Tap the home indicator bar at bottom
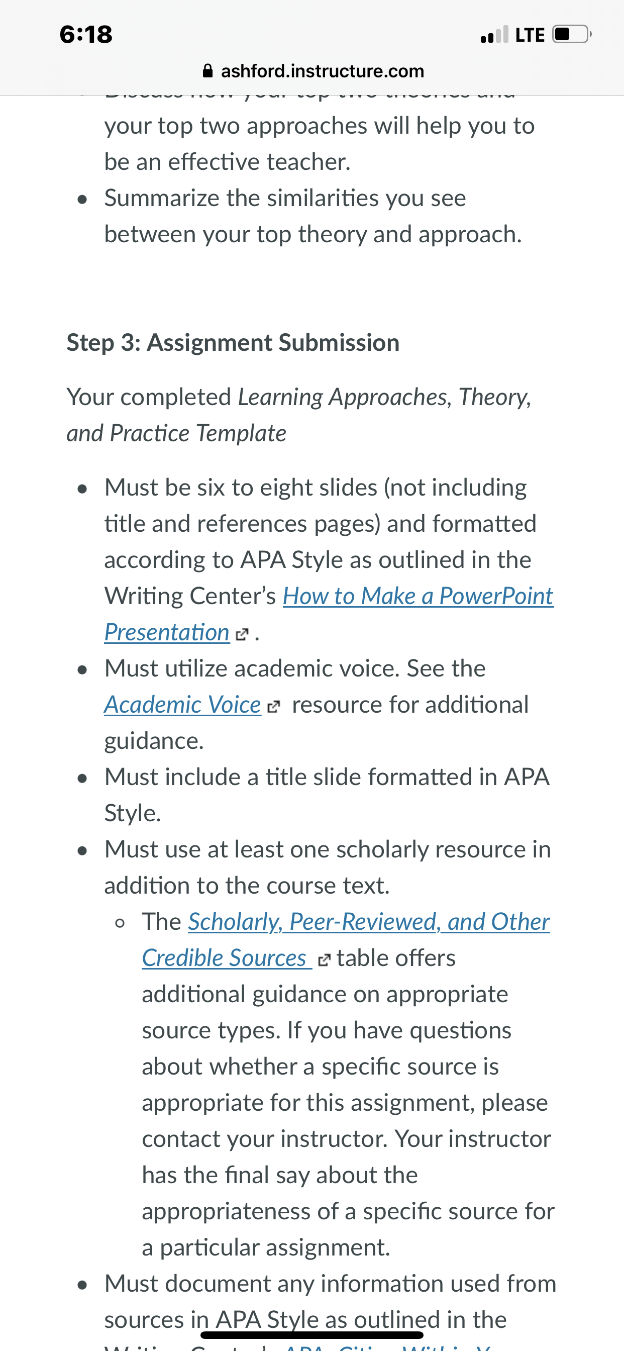624x1351 pixels. (312, 1335)
